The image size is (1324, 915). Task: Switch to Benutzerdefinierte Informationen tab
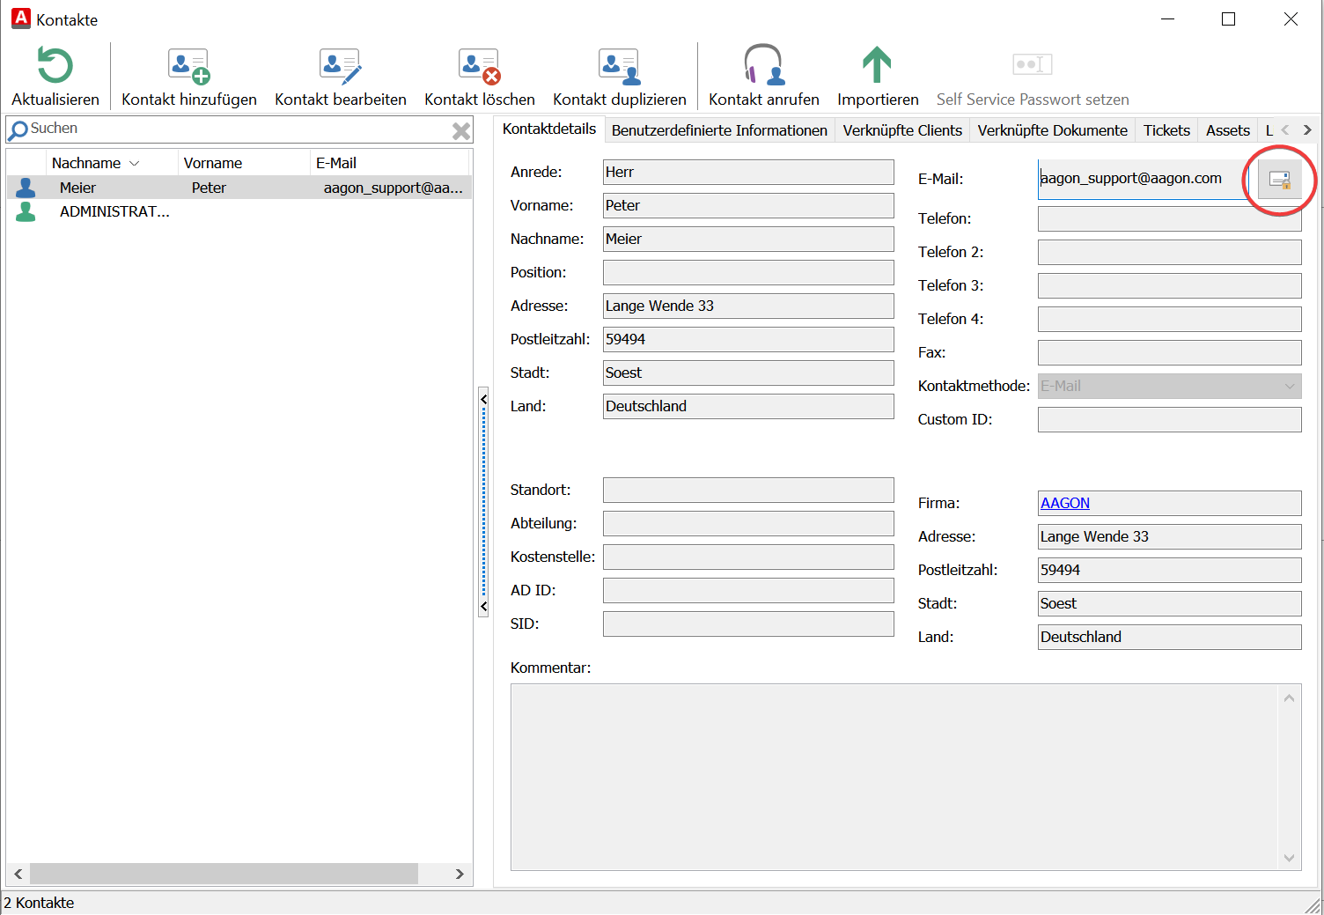719,130
